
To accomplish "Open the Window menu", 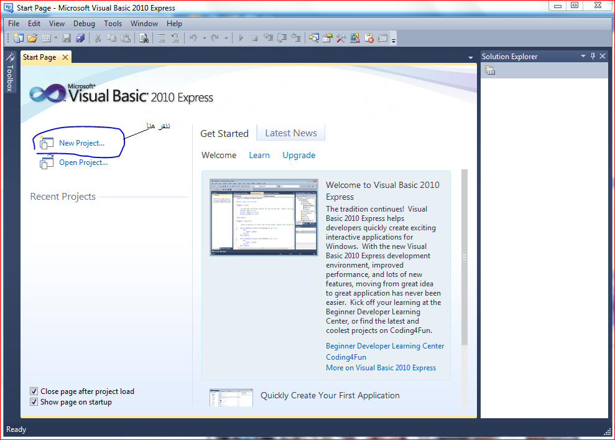I will 144,24.
